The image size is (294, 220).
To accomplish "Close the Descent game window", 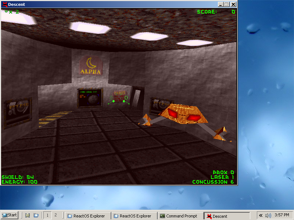I will [x=233, y=4].
